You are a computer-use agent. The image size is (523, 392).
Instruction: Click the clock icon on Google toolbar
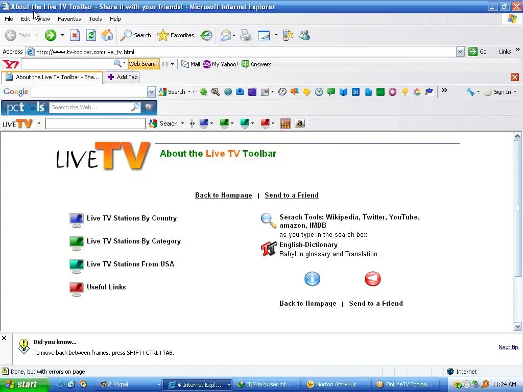(x=319, y=92)
